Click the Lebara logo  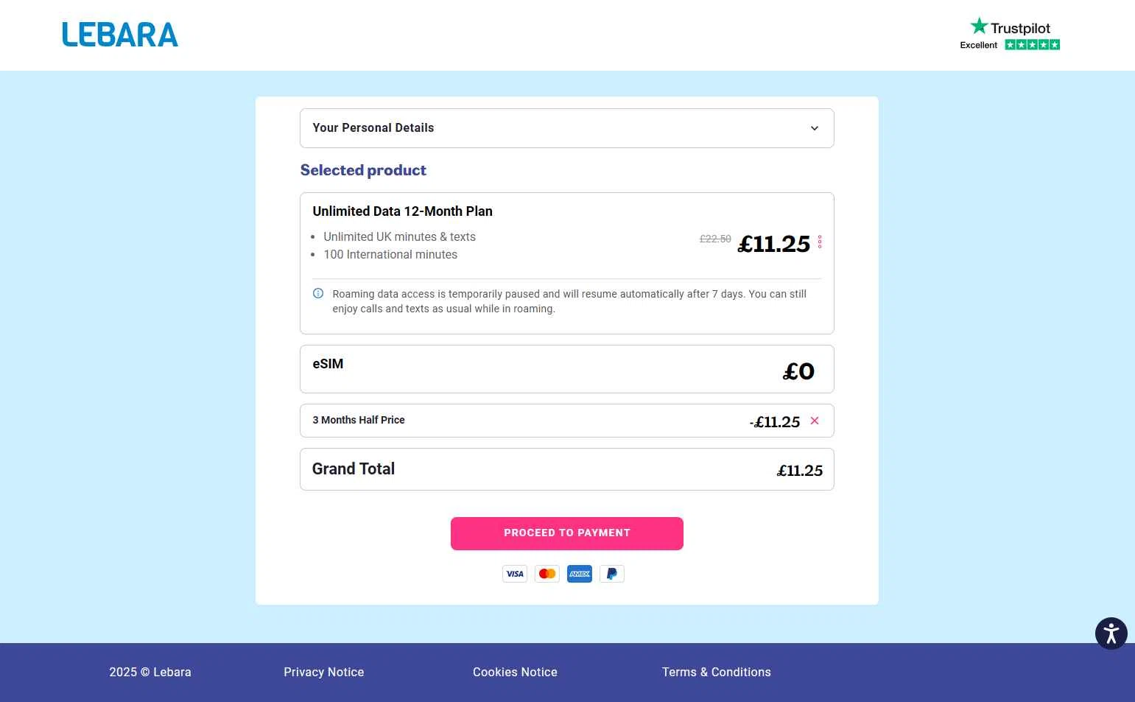click(120, 35)
